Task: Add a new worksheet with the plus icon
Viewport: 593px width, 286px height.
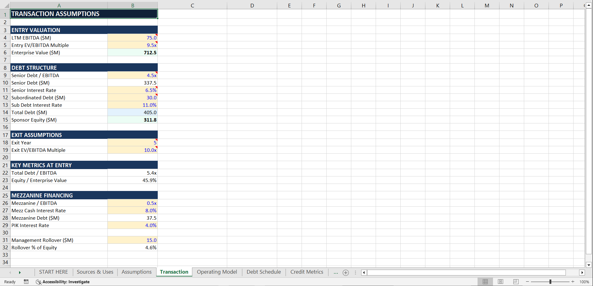Action: pyautogui.click(x=345, y=273)
